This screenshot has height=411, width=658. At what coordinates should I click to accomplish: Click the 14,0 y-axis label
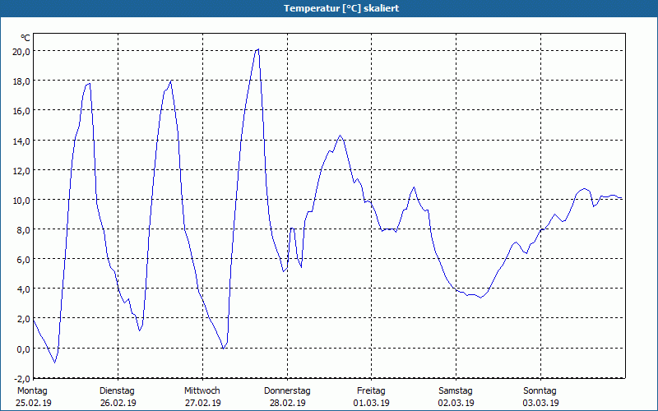21,141
